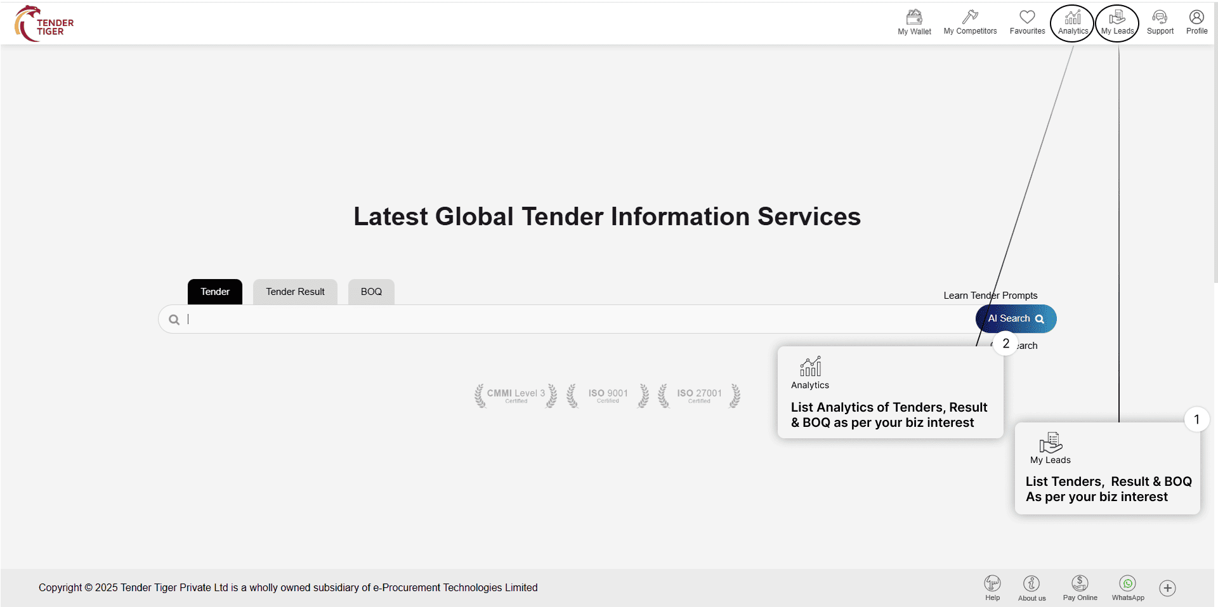Open About us from the footer

click(x=1031, y=588)
